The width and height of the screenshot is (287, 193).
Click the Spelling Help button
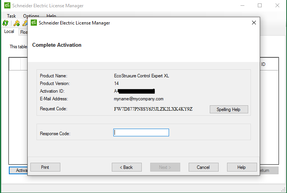[229, 110]
